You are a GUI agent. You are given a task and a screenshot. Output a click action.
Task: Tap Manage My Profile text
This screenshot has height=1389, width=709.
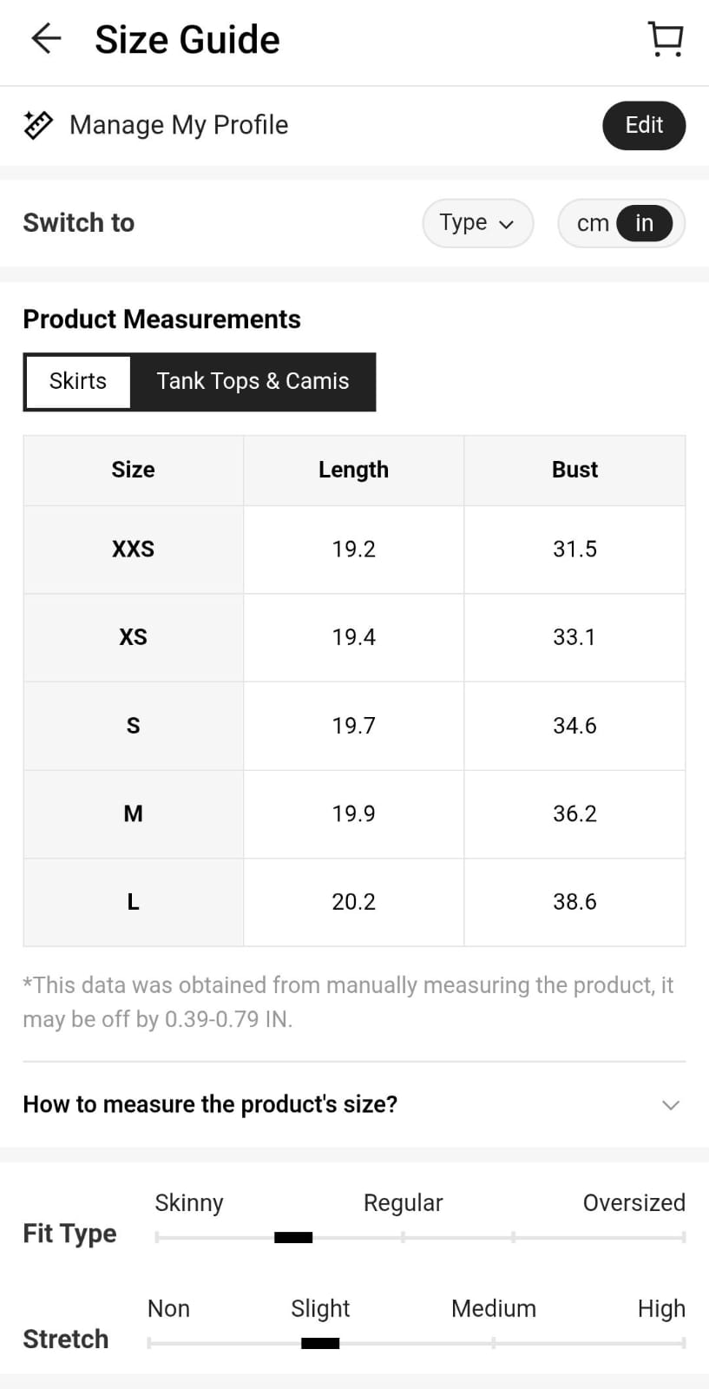(179, 125)
